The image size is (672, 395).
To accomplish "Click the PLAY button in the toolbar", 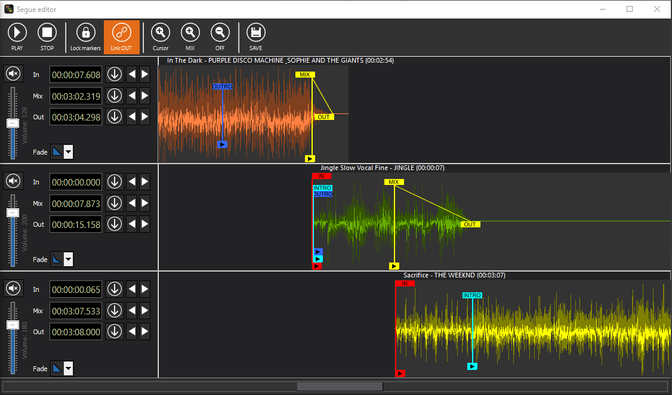I will point(17,33).
